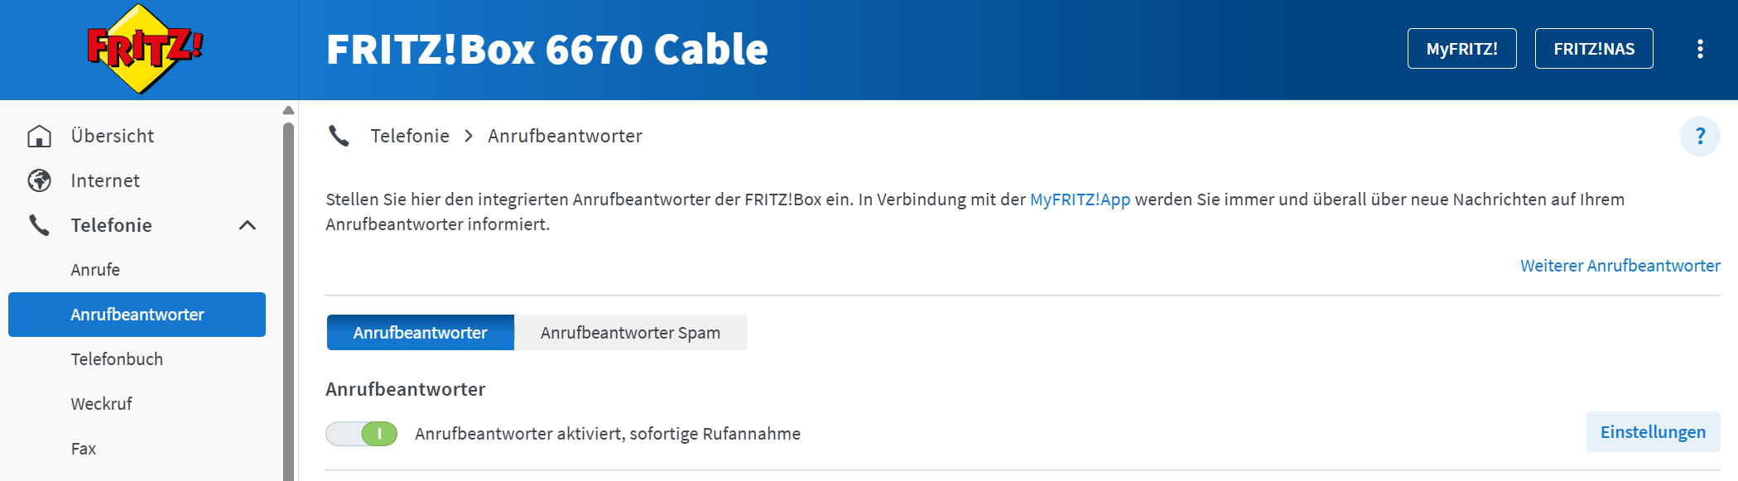Go to Weckruf menu entry
The image size is (1738, 481).
[101, 404]
